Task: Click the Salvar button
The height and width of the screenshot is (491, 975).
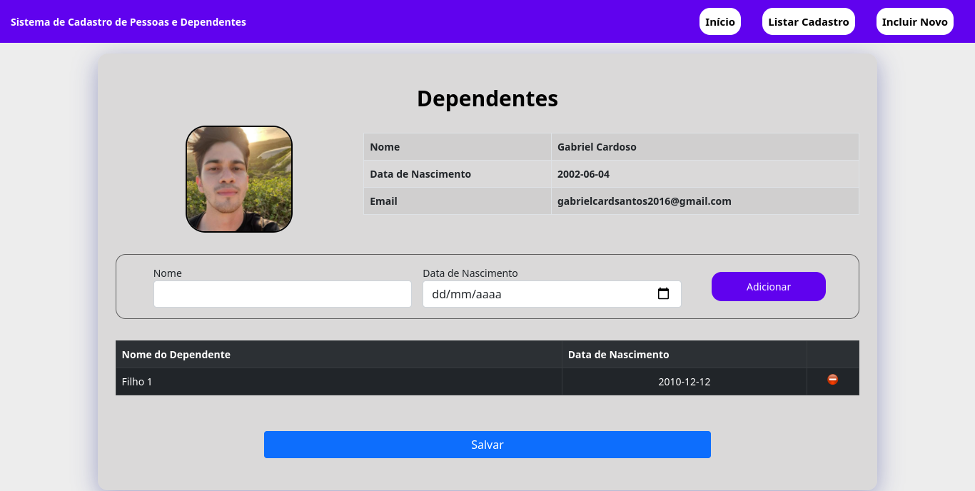Action: point(487,444)
